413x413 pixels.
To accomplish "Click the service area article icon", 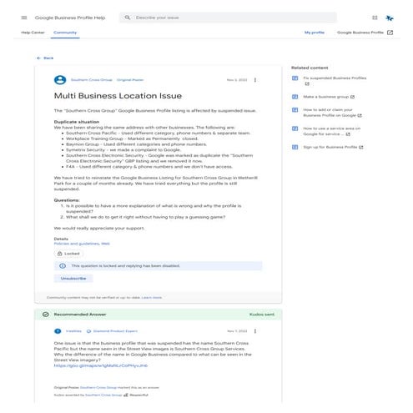I will [x=295, y=128].
